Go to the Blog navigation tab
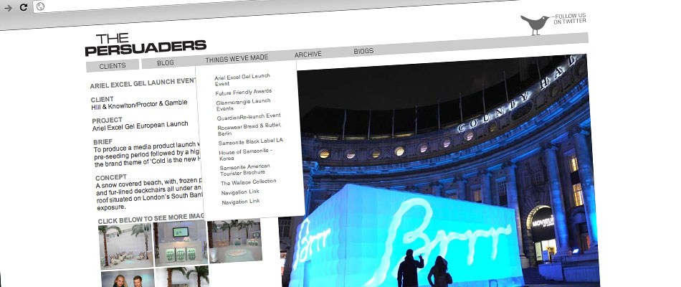The height and width of the screenshot is (287, 681). [x=166, y=63]
